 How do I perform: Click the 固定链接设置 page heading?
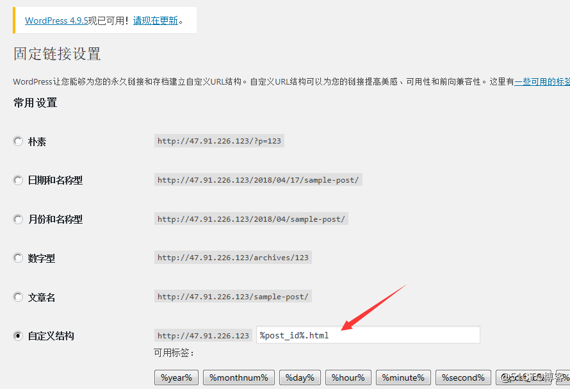(57, 54)
